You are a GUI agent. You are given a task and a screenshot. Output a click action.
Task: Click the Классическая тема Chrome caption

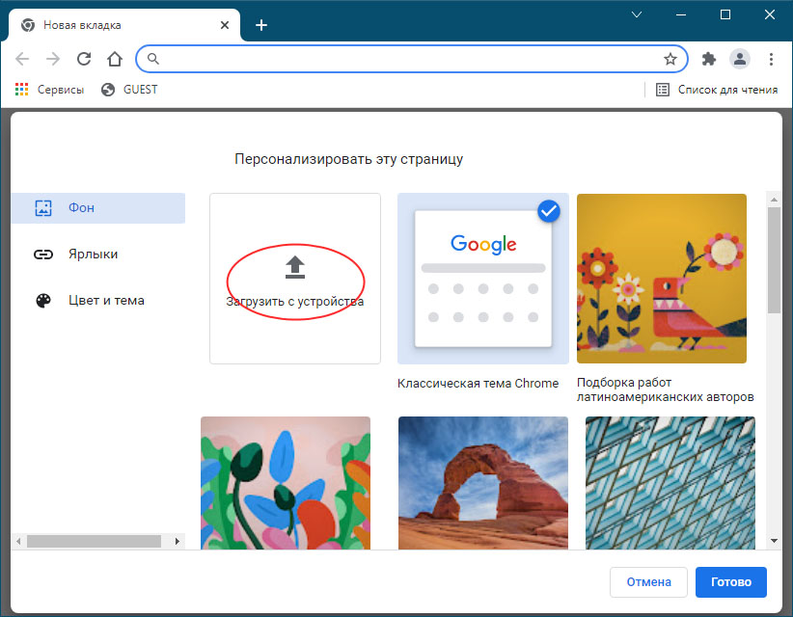[x=478, y=384]
